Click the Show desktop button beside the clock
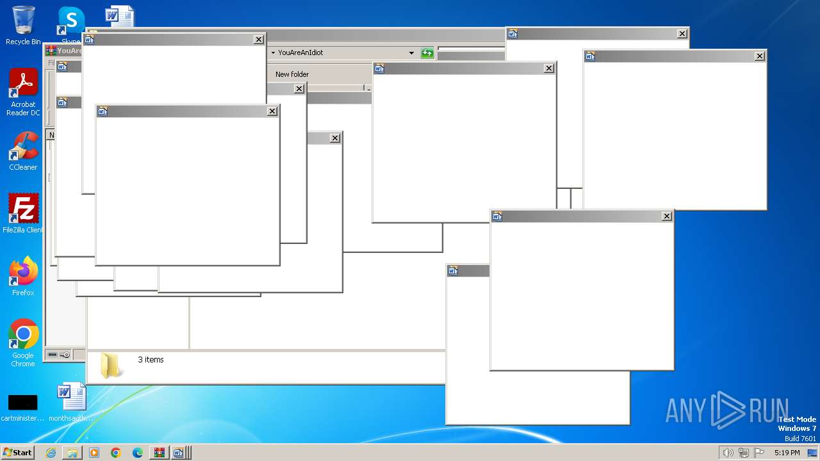820x461 pixels. click(813, 453)
